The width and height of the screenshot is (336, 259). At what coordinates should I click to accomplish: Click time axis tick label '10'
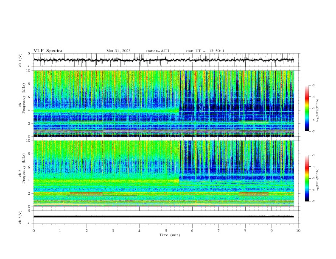point(298,231)
